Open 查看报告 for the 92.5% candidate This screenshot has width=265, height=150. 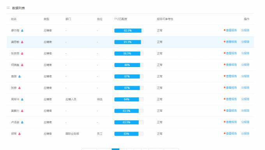coord(231,30)
